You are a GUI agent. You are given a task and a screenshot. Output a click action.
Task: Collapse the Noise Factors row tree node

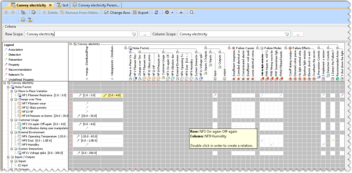click(x=8, y=87)
